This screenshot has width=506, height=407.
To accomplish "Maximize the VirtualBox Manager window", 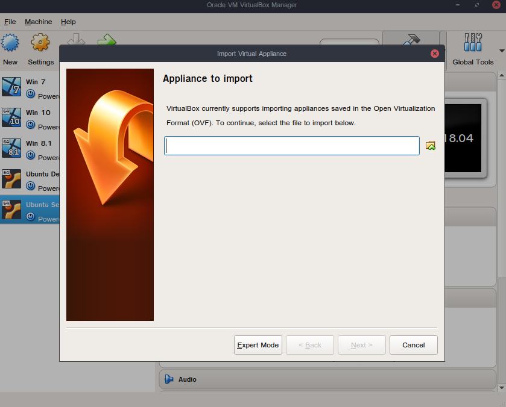I will 477,5.
